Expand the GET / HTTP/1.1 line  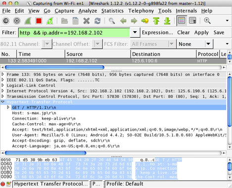[8, 107]
